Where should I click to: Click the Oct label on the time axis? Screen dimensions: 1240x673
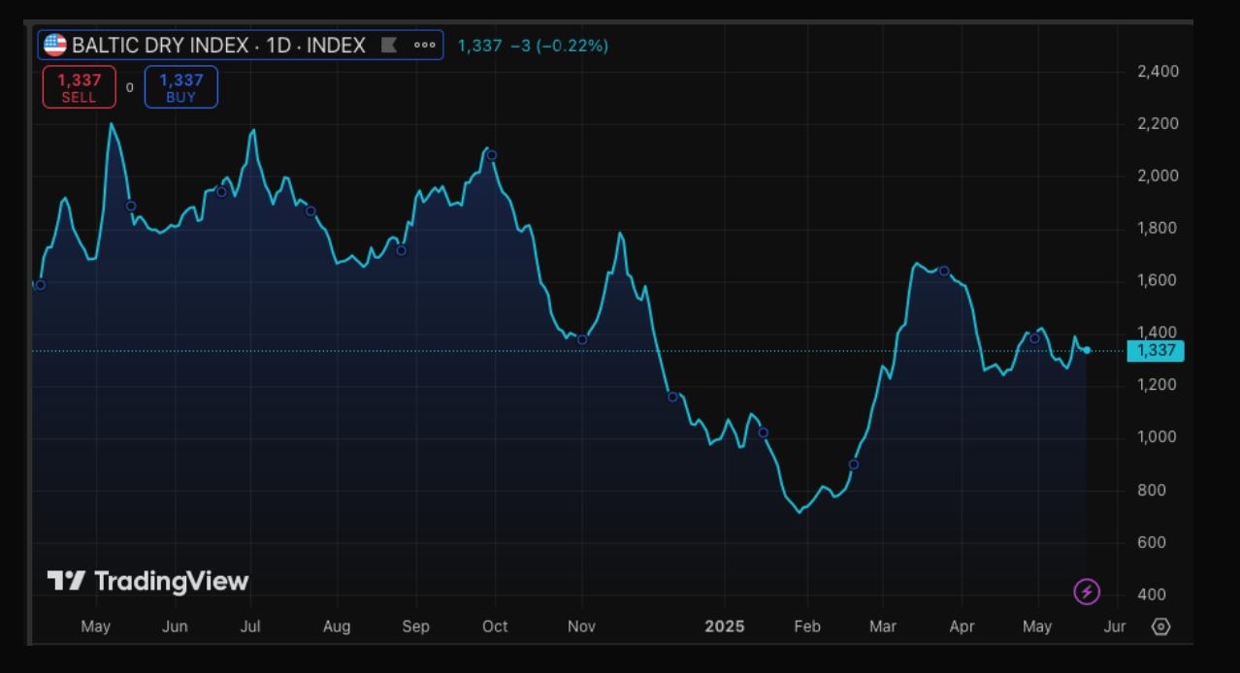[495, 626]
